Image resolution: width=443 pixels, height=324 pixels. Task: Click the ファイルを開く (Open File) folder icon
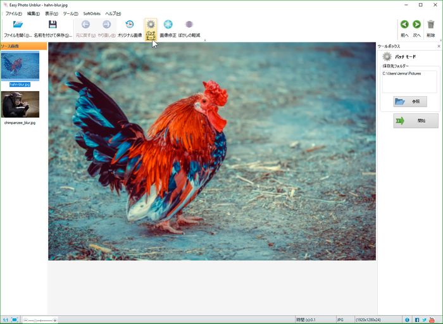[x=18, y=25]
